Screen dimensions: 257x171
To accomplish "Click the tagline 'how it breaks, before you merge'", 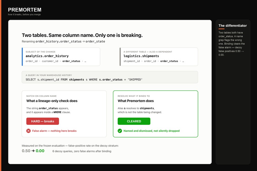I will coord(24,15).
